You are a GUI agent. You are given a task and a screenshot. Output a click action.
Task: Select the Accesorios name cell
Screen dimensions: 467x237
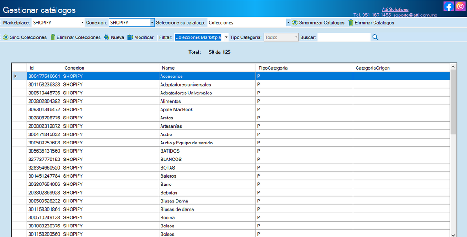208,76
